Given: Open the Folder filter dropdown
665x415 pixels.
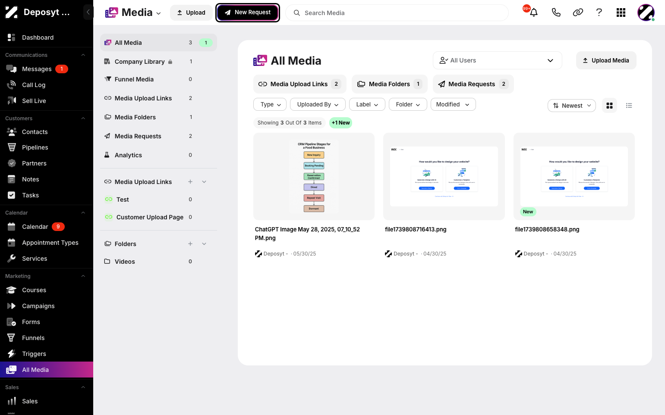Looking at the screenshot, I should click(408, 105).
